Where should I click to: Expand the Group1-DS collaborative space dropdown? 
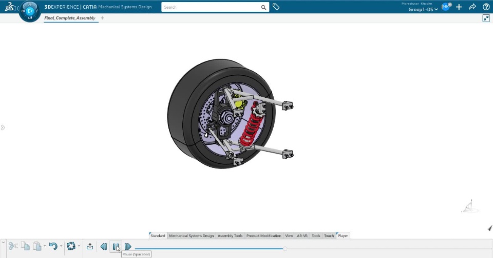(423, 9)
